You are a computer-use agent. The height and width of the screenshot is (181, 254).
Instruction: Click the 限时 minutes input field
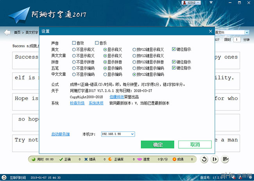coord(237,40)
